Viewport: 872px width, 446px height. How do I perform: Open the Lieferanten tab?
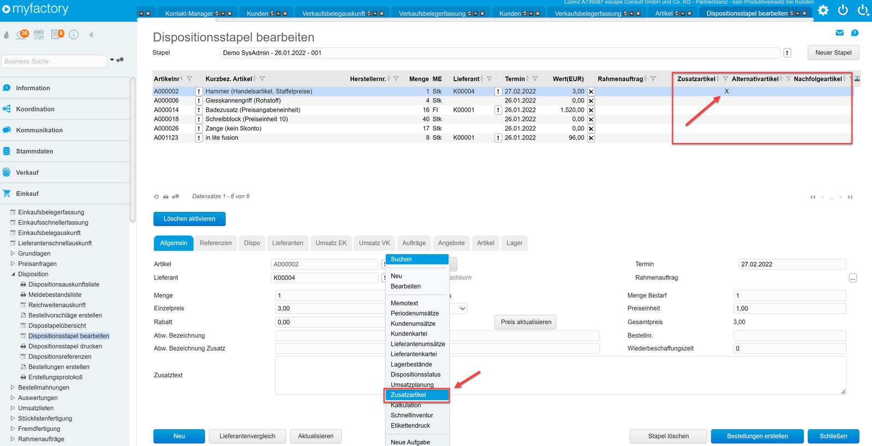(x=288, y=243)
